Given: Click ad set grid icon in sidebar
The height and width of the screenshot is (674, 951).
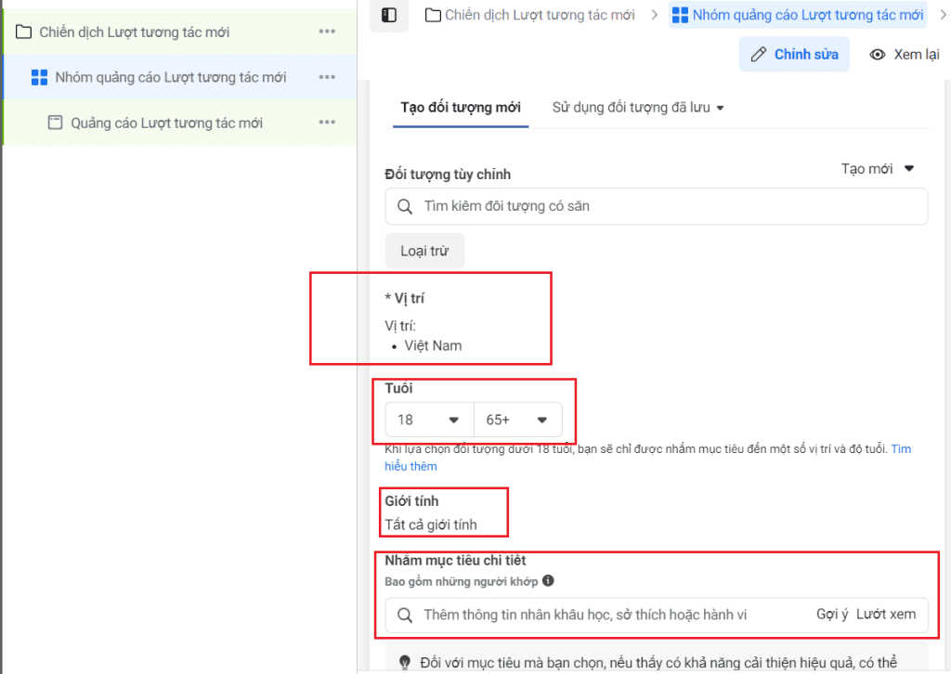Looking at the screenshot, I should pyautogui.click(x=39, y=77).
